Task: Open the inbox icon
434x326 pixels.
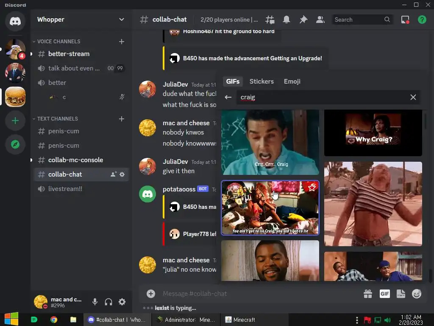Action: pos(405,20)
